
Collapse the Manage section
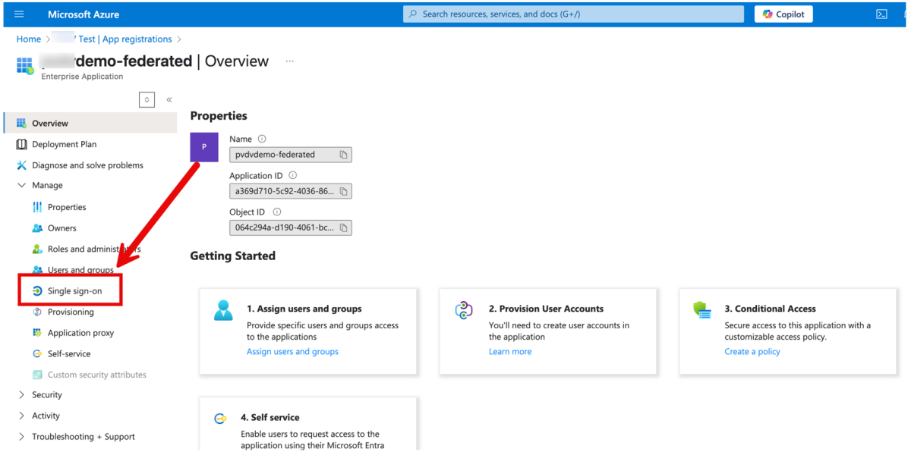click(x=21, y=186)
